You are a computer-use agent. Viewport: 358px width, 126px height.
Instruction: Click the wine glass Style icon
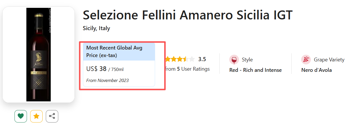point(234,60)
